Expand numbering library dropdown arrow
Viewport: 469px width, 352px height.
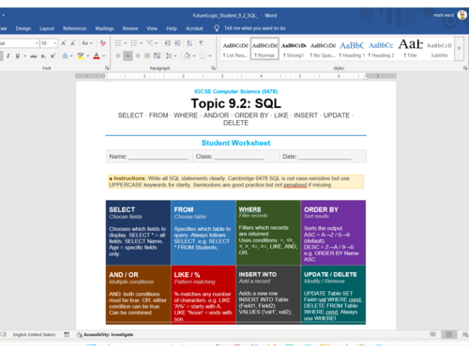pyautogui.click(x=142, y=43)
